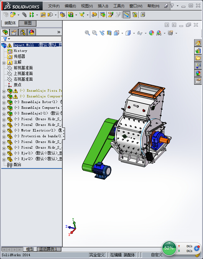Viewport: 203px width, 259px height.
Task: Click Hide/Show Items glasses icon
Action: 140,33
